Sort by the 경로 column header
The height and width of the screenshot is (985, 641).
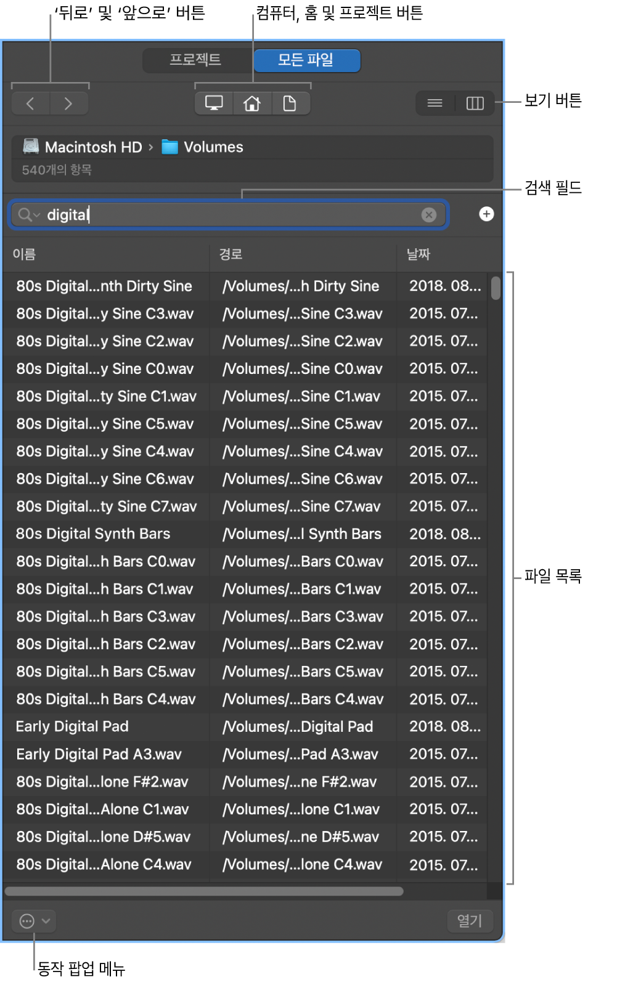pos(303,254)
